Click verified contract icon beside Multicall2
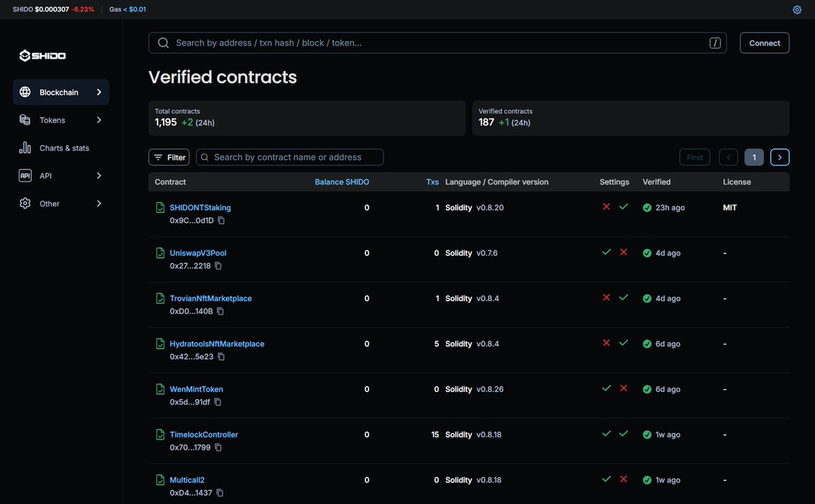The width and height of the screenshot is (815, 504). tap(160, 480)
